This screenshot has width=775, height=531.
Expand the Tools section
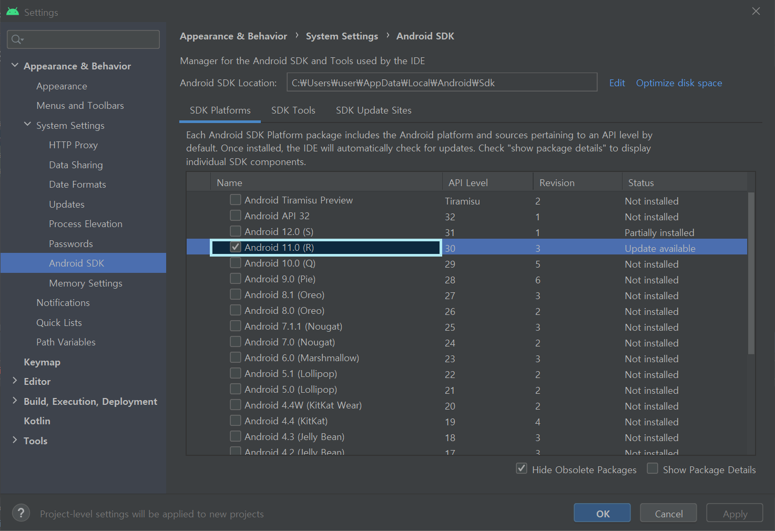point(15,440)
